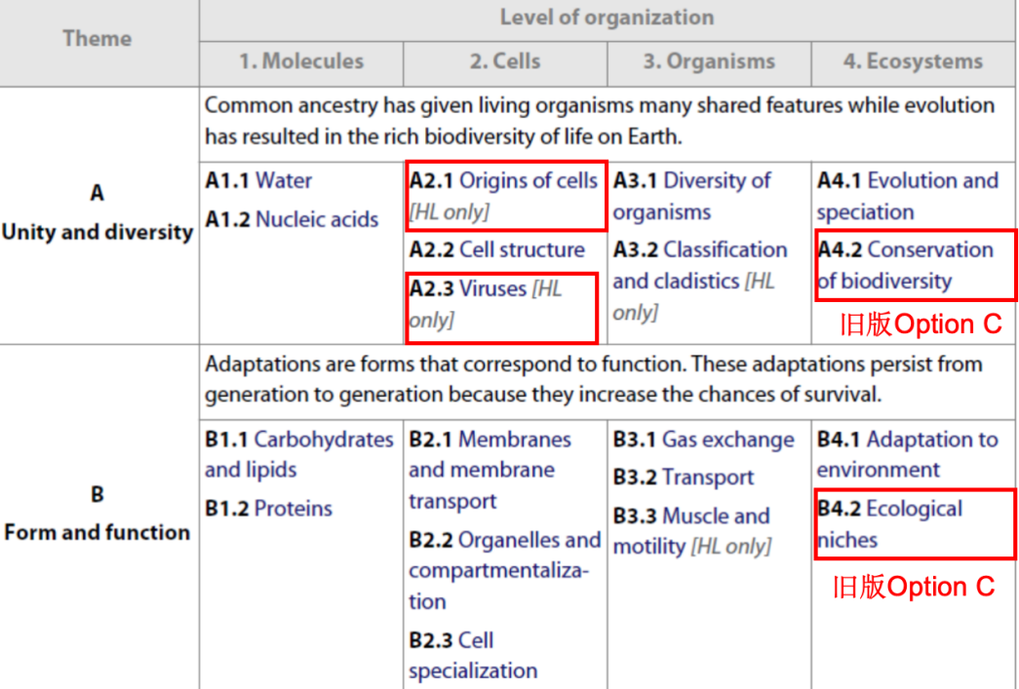Open the A1.2 Nucleic acids link

pyautogui.click(x=292, y=219)
